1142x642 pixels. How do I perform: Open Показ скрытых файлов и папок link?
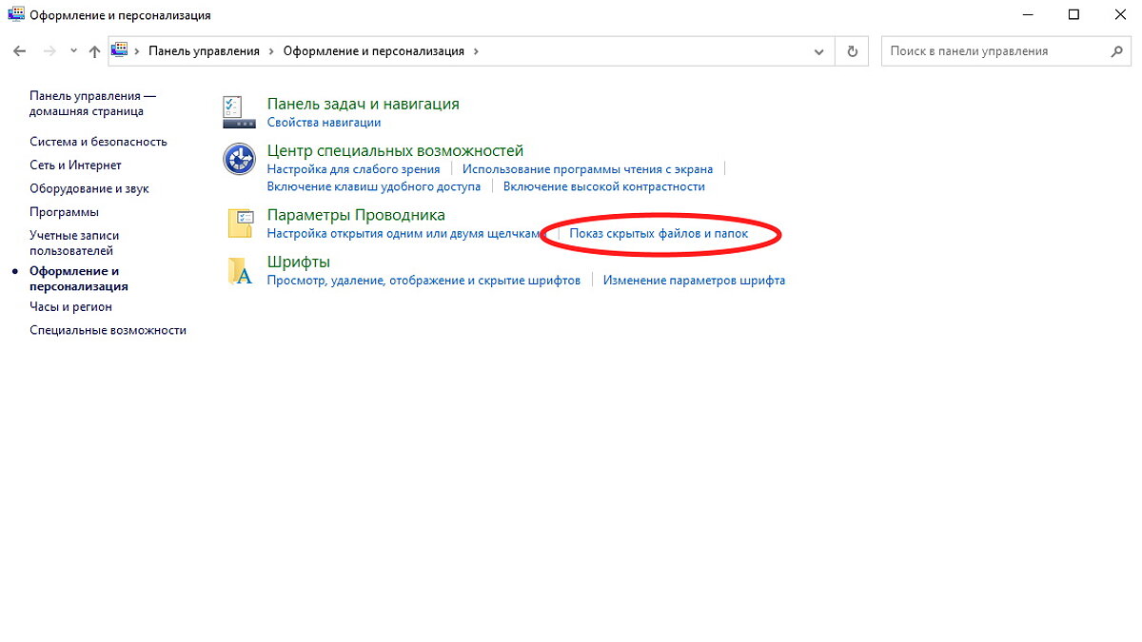coord(659,233)
